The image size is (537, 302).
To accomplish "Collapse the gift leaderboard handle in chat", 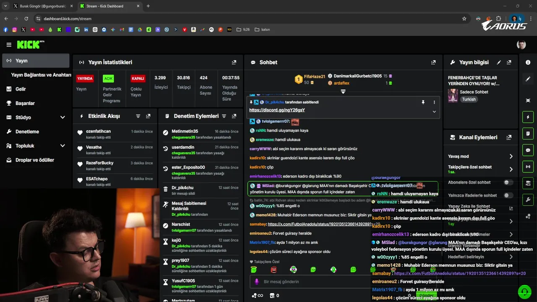I will [x=343, y=91].
